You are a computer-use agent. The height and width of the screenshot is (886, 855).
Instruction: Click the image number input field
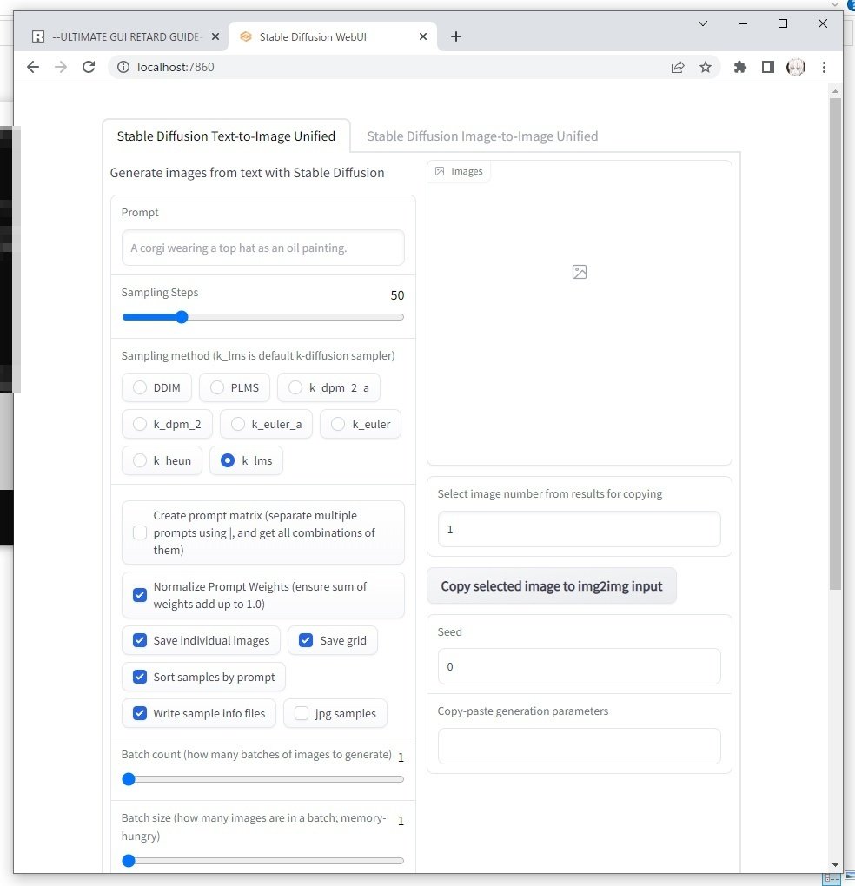click(x=580, y=529)
